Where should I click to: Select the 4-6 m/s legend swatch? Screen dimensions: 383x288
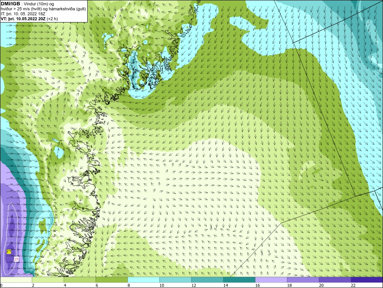tap(80, 280)
